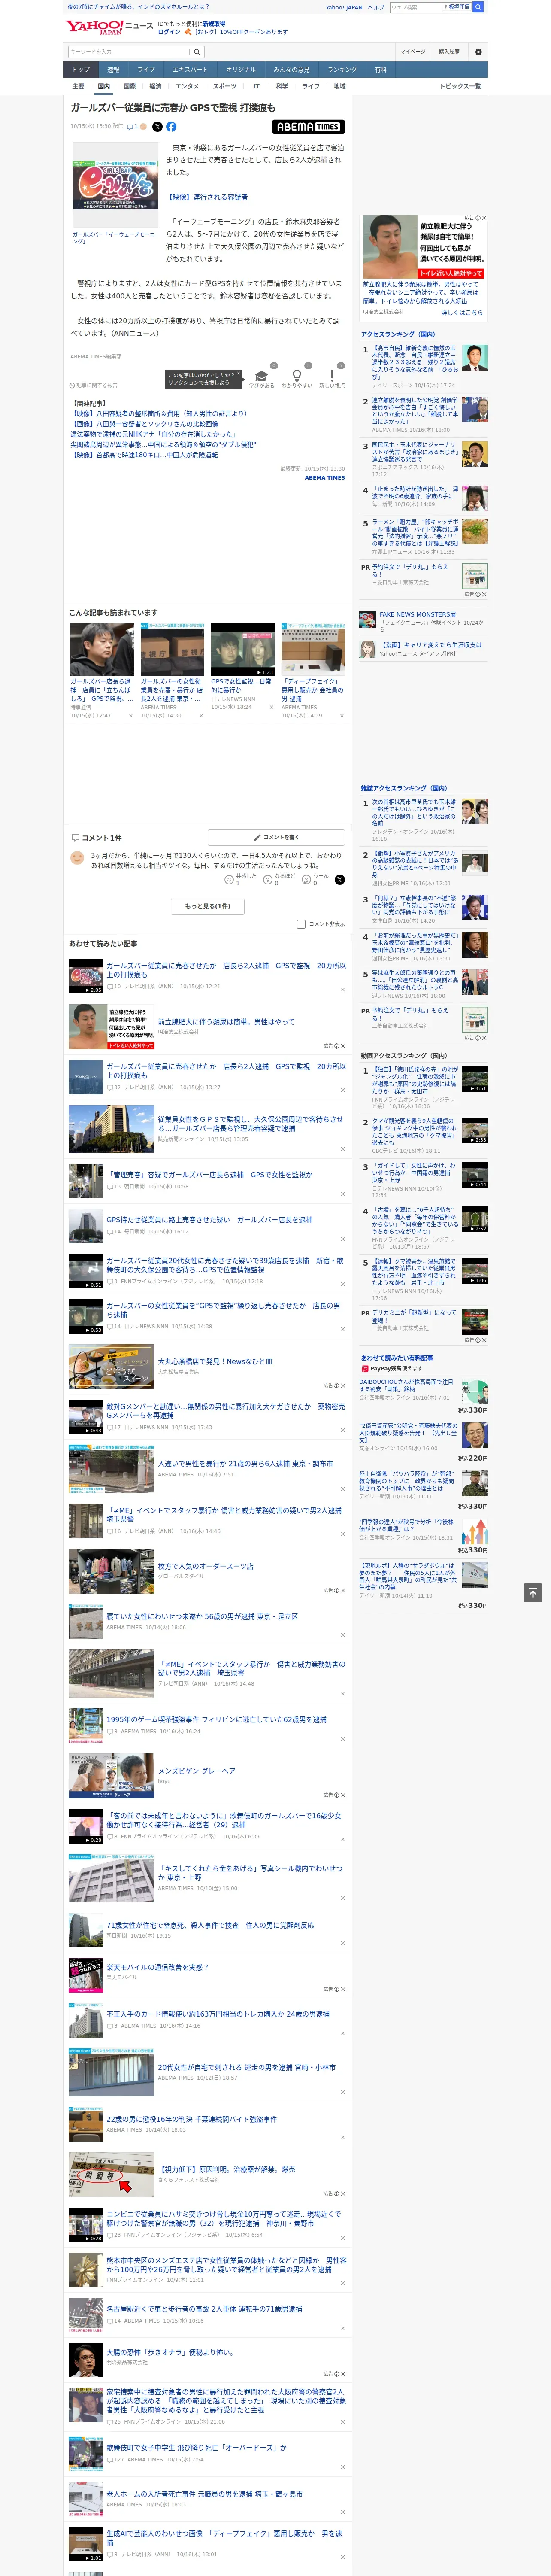The height and width of the screenshot is (2576, 551).
Task: Open 楽天モバイルの通信改善を実感 ad
Action: click(157, 1967)
